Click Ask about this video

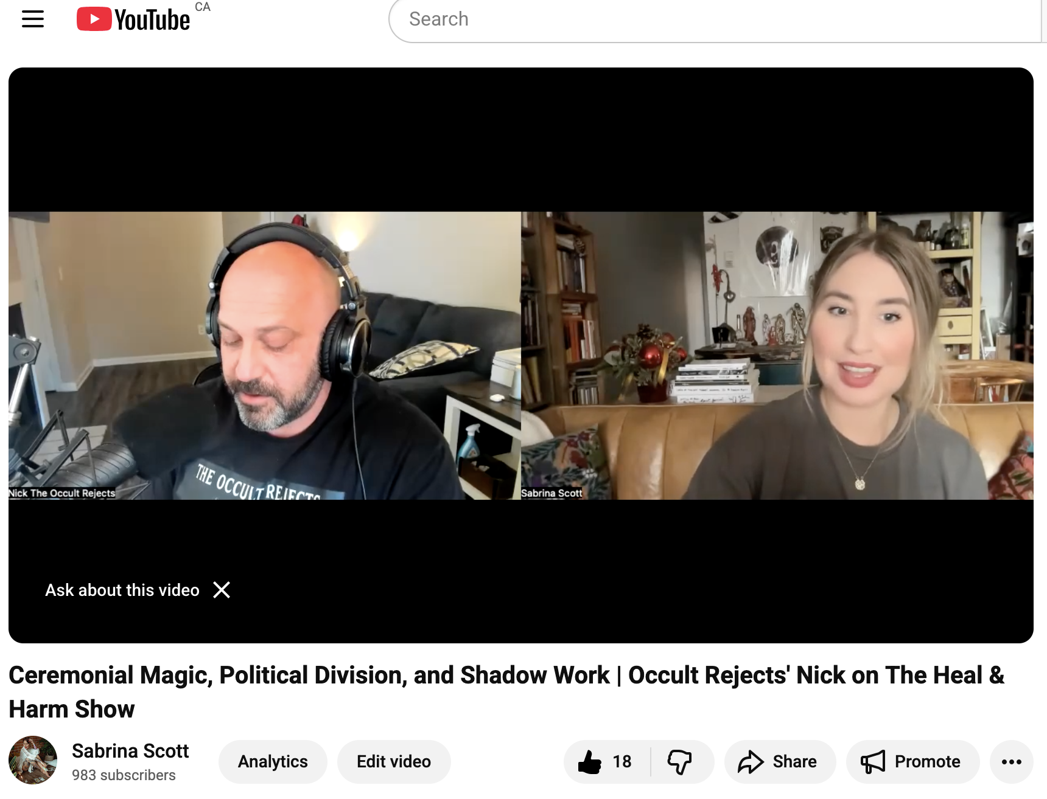[122, 589]
